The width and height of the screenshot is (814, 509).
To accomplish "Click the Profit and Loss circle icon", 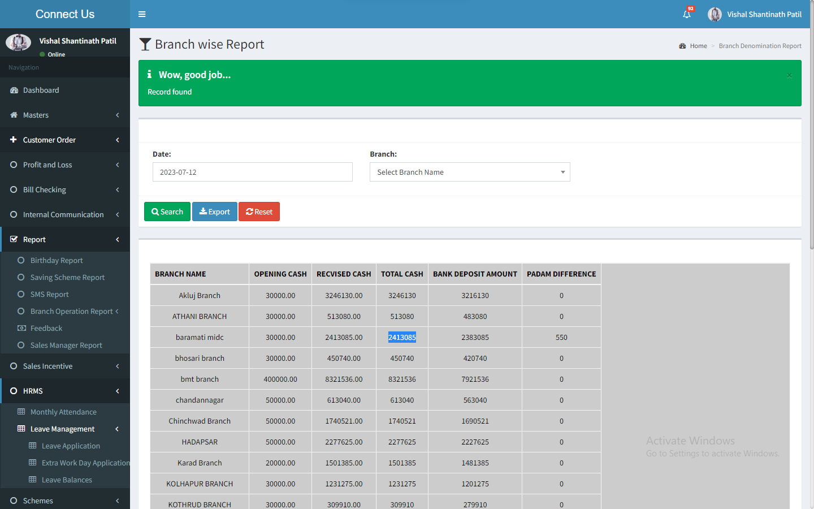I will [x=14, y=165].
